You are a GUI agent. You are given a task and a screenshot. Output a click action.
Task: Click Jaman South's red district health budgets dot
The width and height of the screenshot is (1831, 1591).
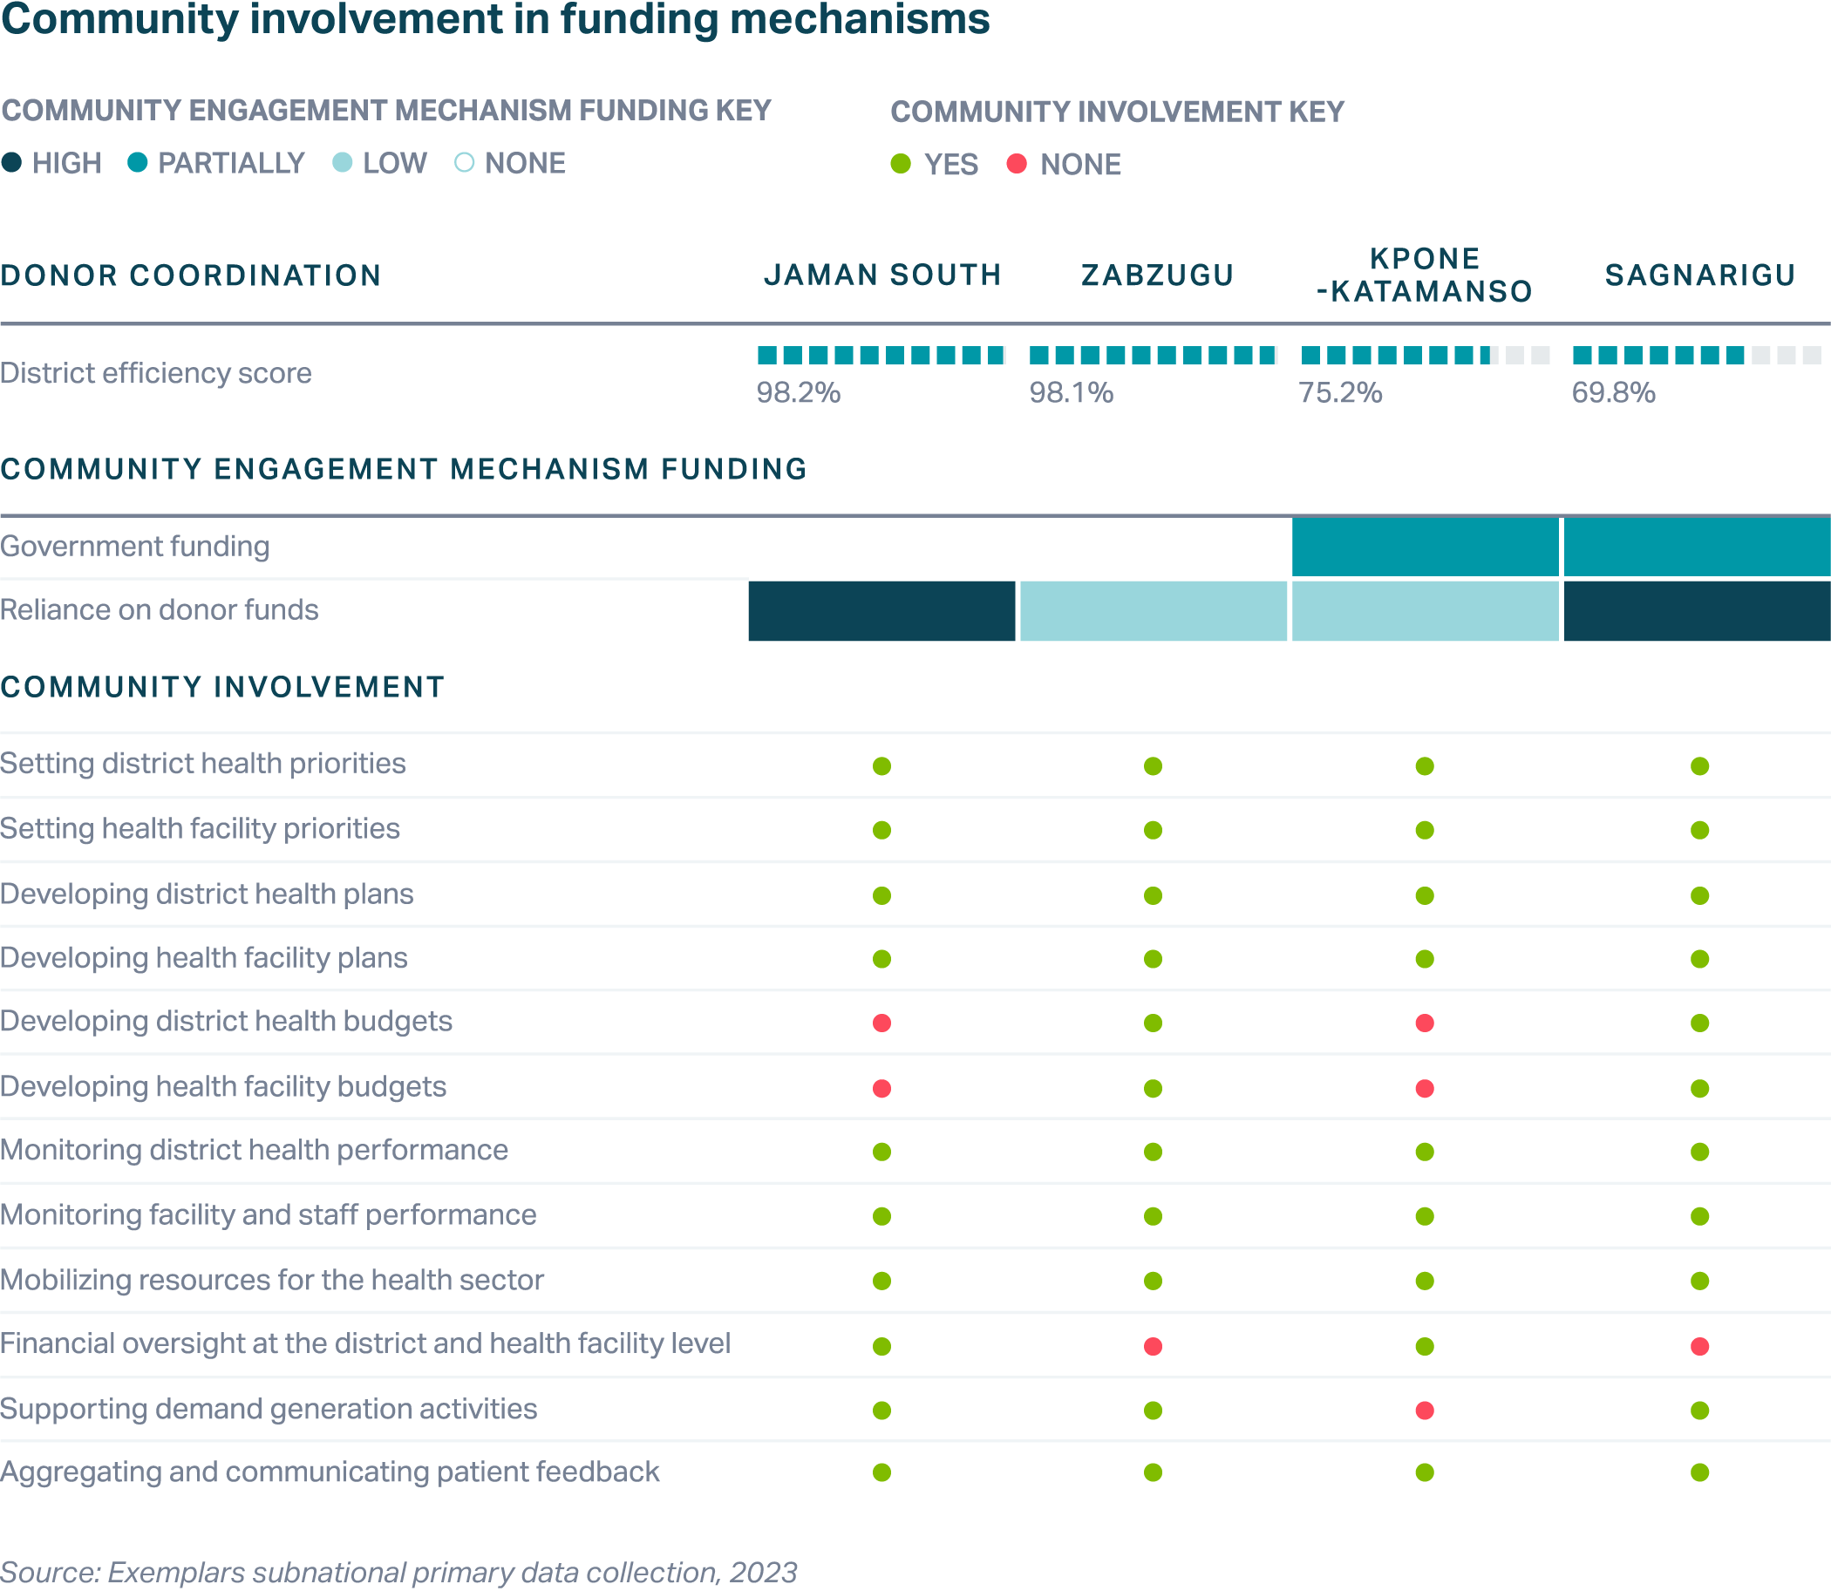point(881,1023)
